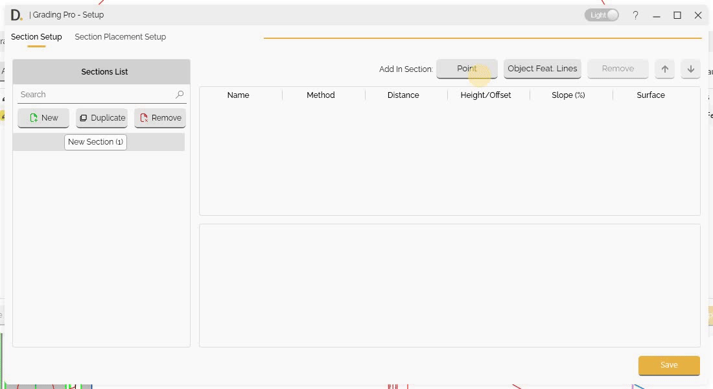Click the D. application logo in title bar
The width and height of the screenshot is (713, 389).
[x=16, y=15]
